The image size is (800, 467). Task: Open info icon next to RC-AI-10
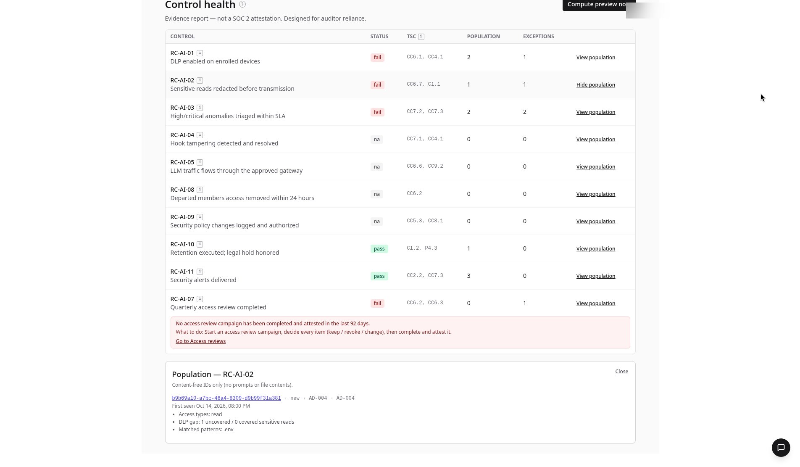[200, 244]
